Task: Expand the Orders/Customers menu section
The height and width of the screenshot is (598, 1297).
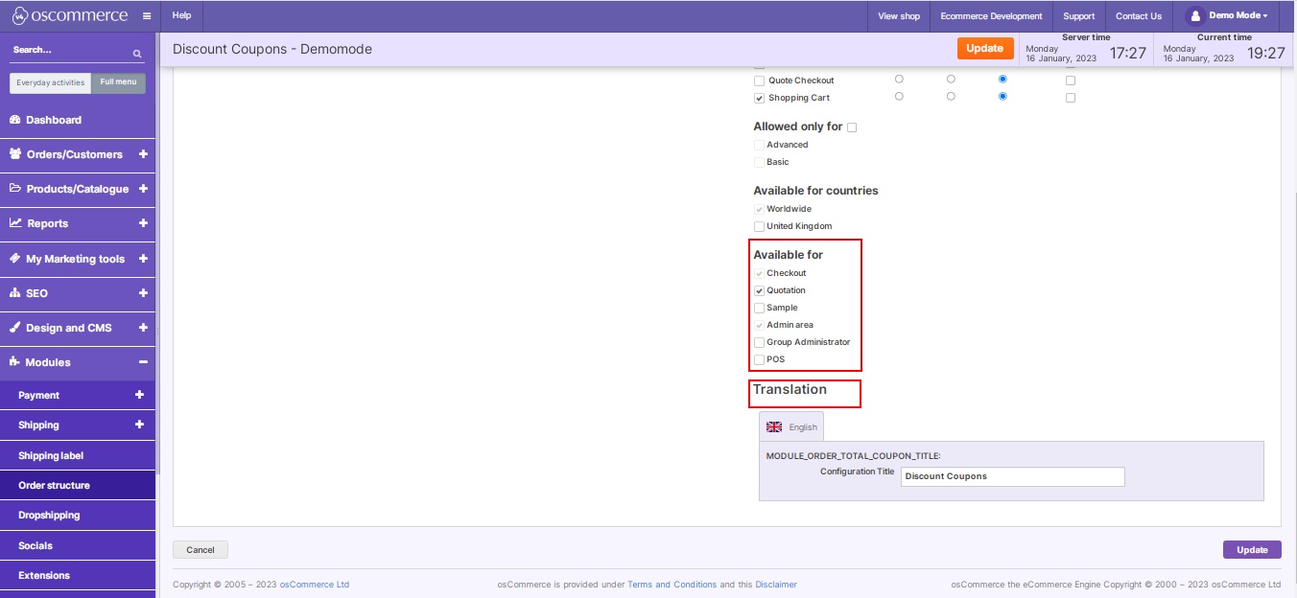Action: tap(143, 154)
